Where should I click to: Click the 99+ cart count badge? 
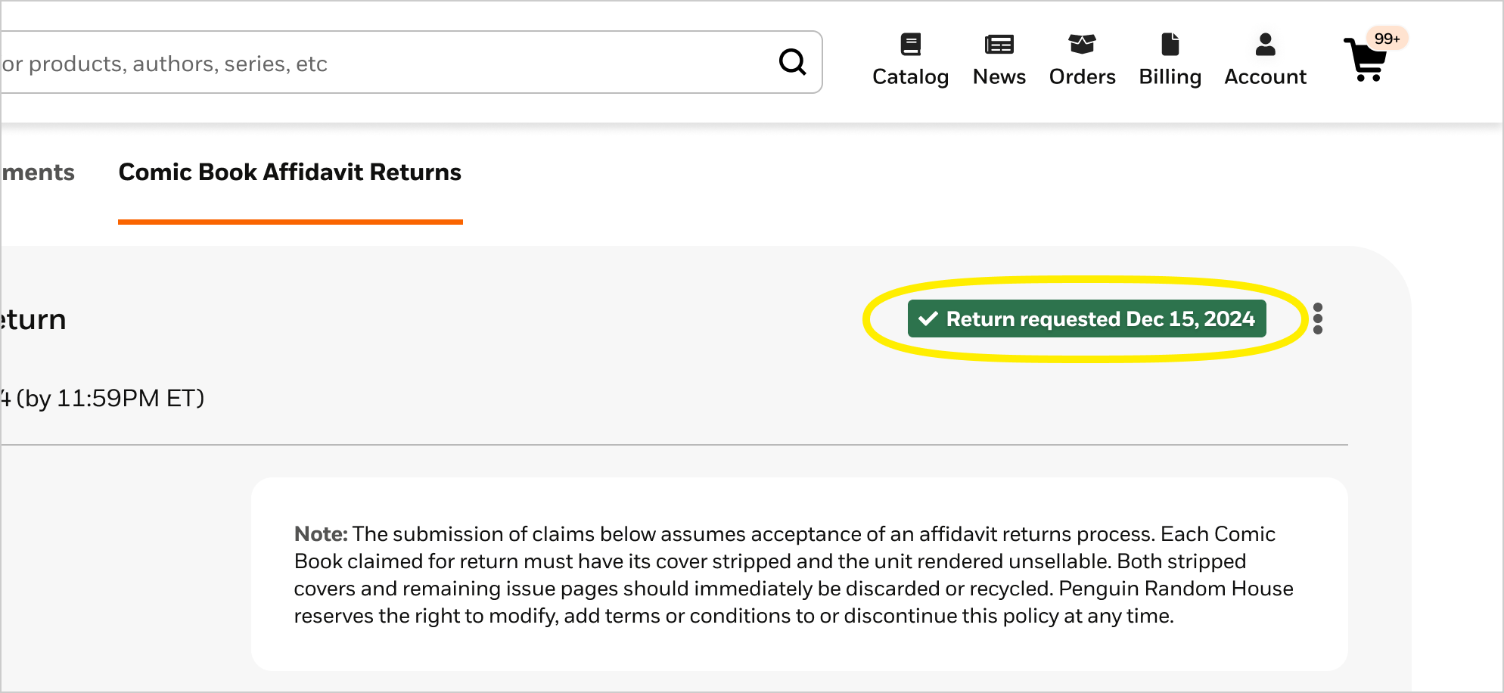click(x=1386, y=39)
